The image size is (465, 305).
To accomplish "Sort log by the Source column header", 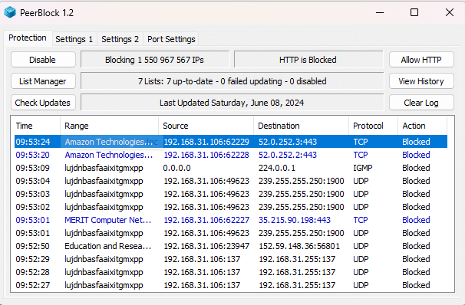I will click(x=206, y=126).
